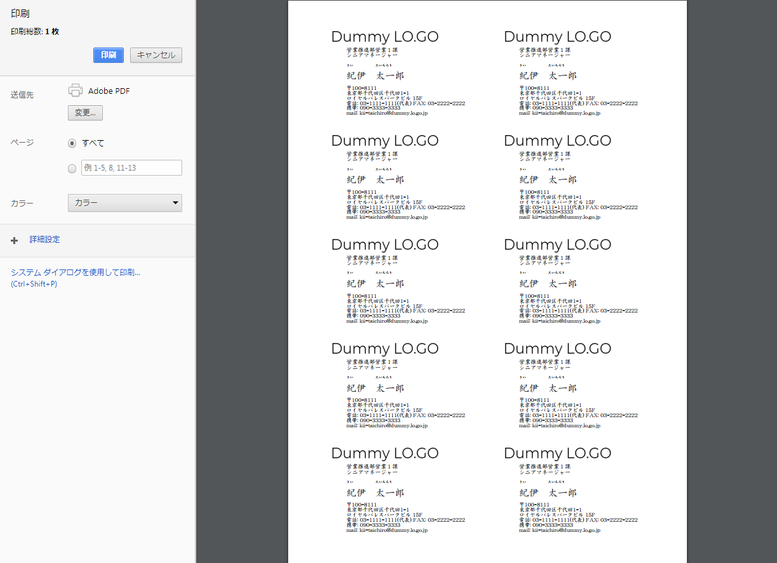Focus the page range field 例 1-5, 8, 11-13
777x563 pixels.
(x=131, y=168)
